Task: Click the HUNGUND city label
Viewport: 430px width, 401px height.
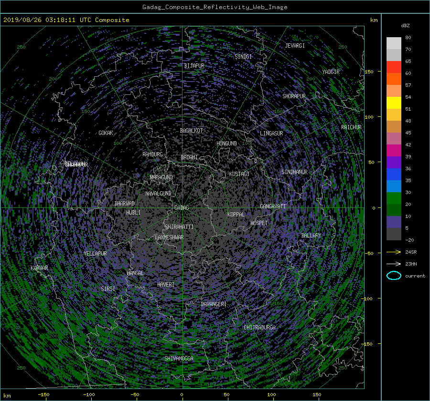Action: coord(226,144)
